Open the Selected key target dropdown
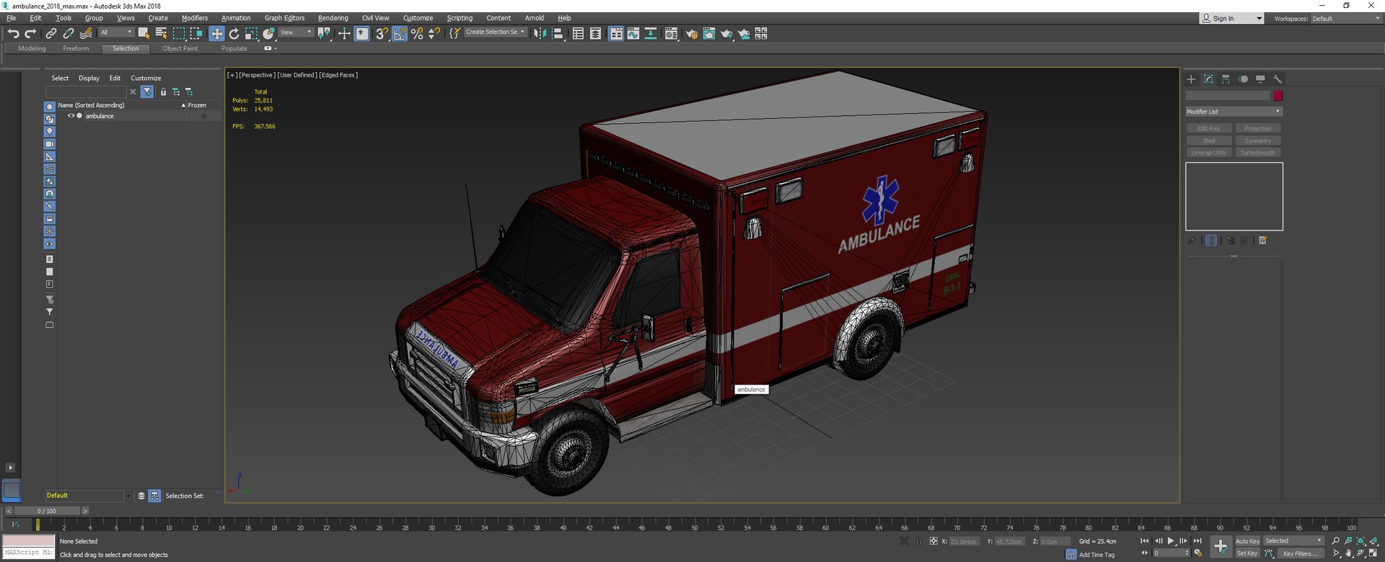The height and width of the screenshot is (562, 1385). point(1293,541)
